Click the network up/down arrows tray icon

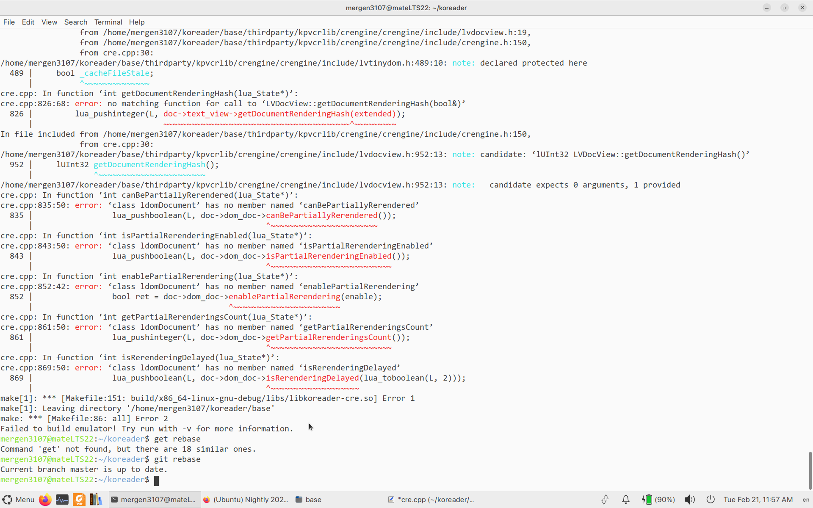coord(605,499)
